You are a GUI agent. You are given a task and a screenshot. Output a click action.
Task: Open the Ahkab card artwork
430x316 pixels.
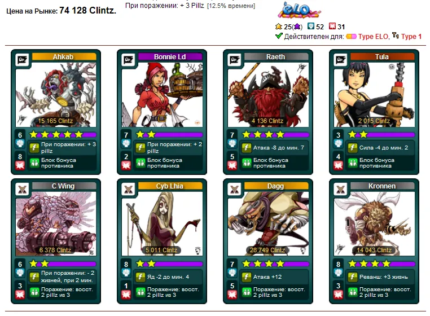(56, 94)
